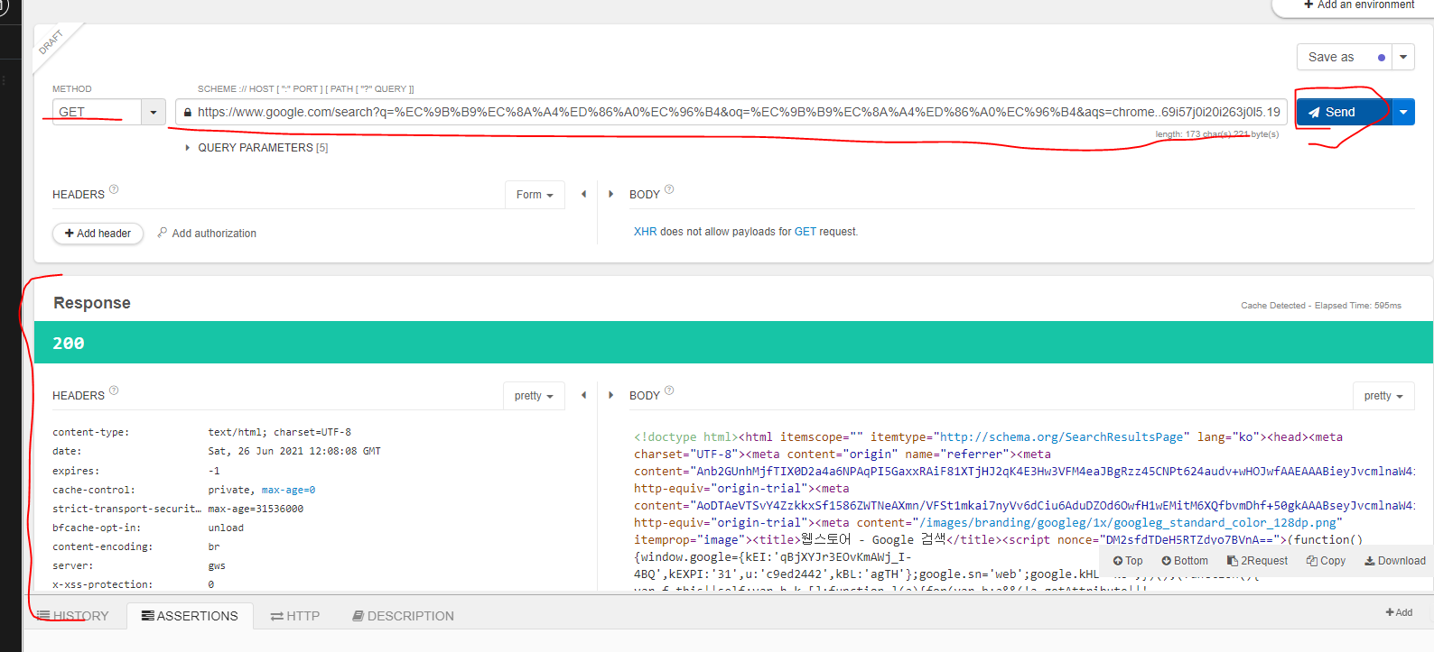Switch to the DESCRIPTION tab

click(x=404, y=616)
